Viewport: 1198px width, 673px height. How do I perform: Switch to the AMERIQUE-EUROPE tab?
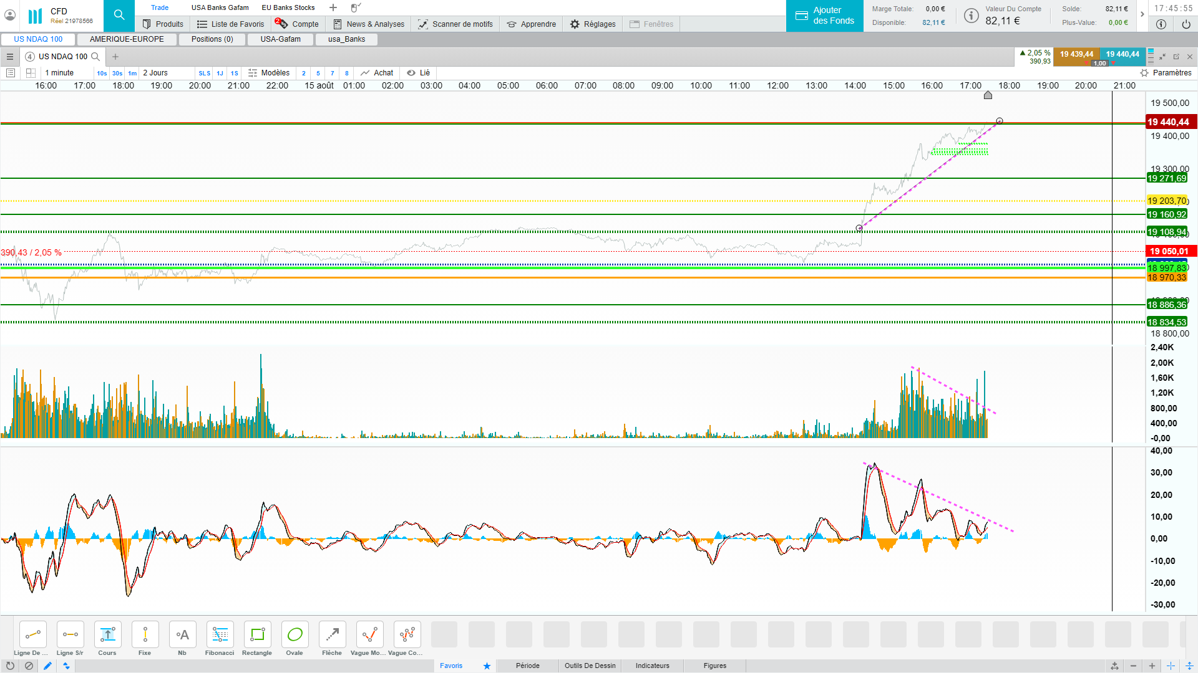tap(127, 39)
